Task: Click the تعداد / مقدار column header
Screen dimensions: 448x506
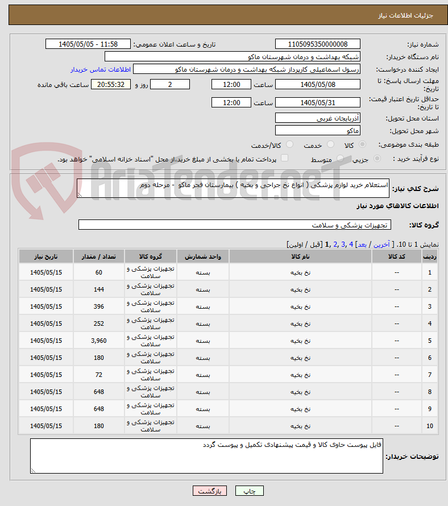Action: [x=99, y=256]
